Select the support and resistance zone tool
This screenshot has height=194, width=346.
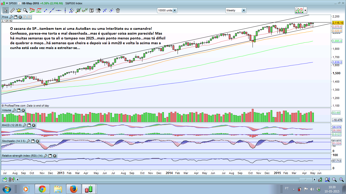click(39, 10)
